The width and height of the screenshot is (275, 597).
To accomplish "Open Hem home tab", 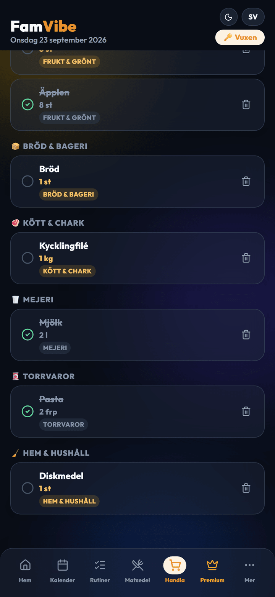I will pos(25,570).
